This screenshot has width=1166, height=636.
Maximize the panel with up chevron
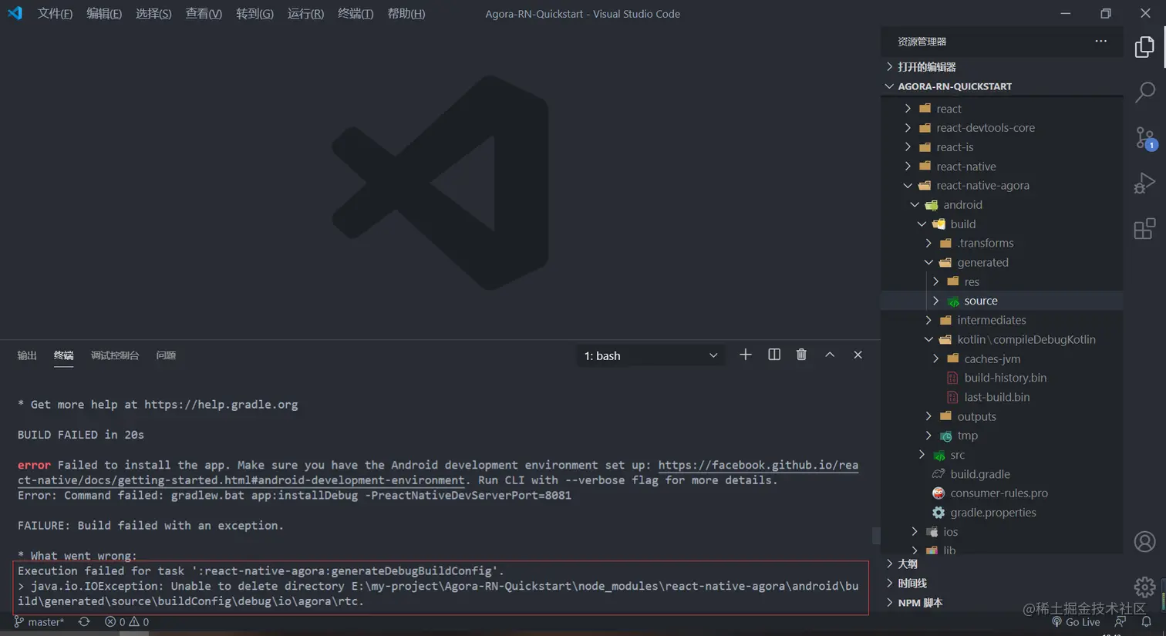pyautogui.click(x=830, y=355)
